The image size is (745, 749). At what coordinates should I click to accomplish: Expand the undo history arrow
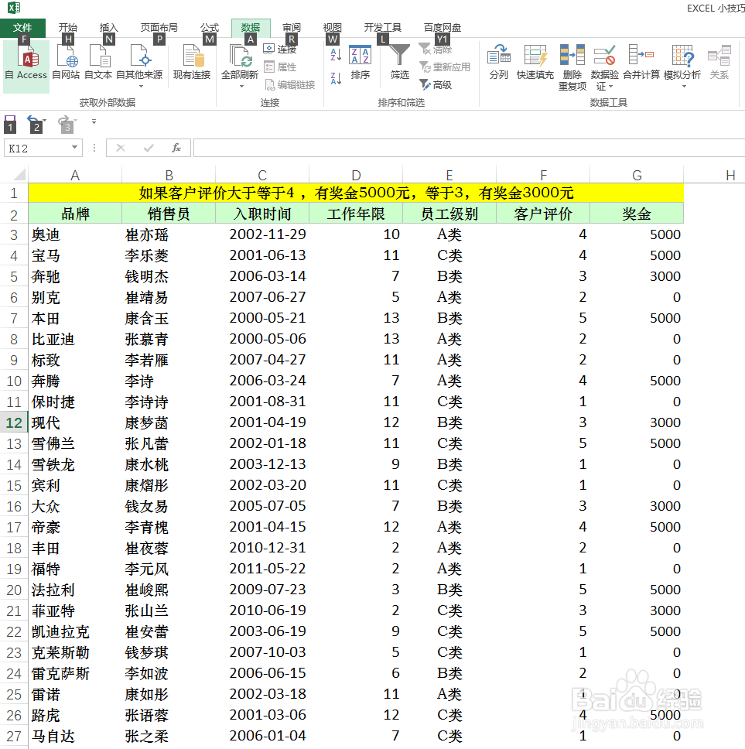[44, 120]
